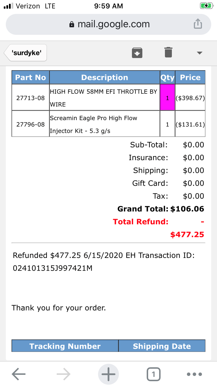This screenshot has width=217, height=387.
Task: Tap the share icon in address bar
Action: coord(197,24)
